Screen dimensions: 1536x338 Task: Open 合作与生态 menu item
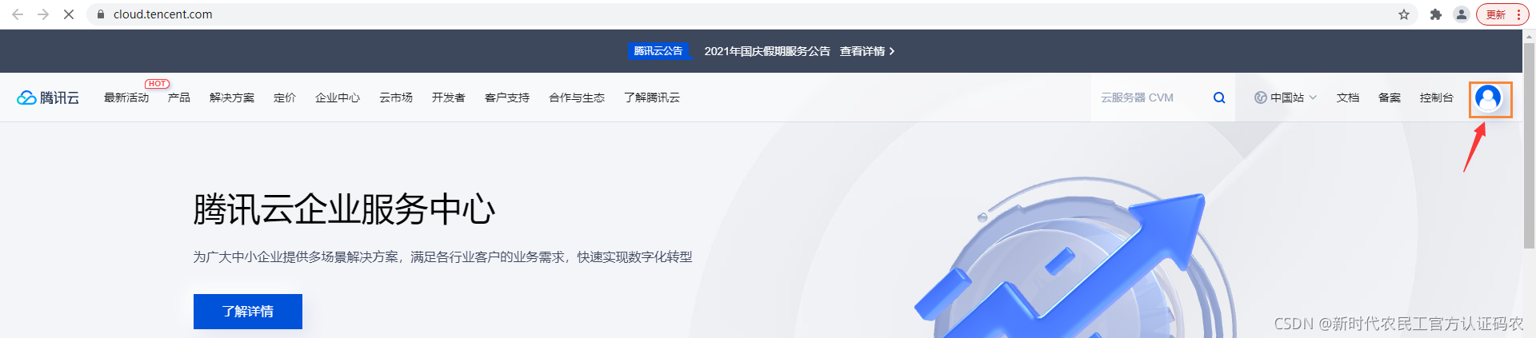point(577,97)
